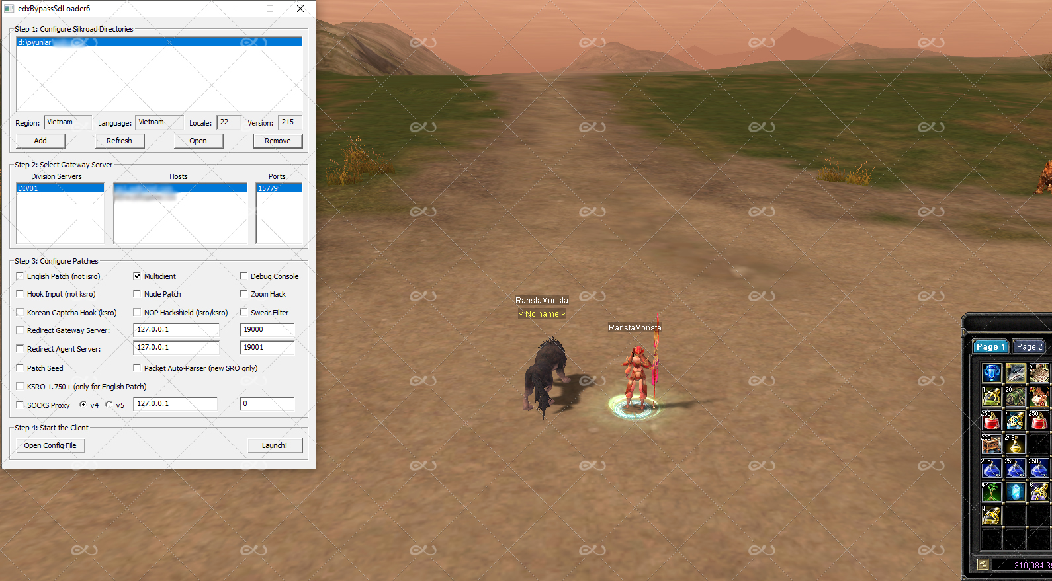Click the gateway server IP field 127.0.0.1
1052x581 pixels.
(176, 329)
